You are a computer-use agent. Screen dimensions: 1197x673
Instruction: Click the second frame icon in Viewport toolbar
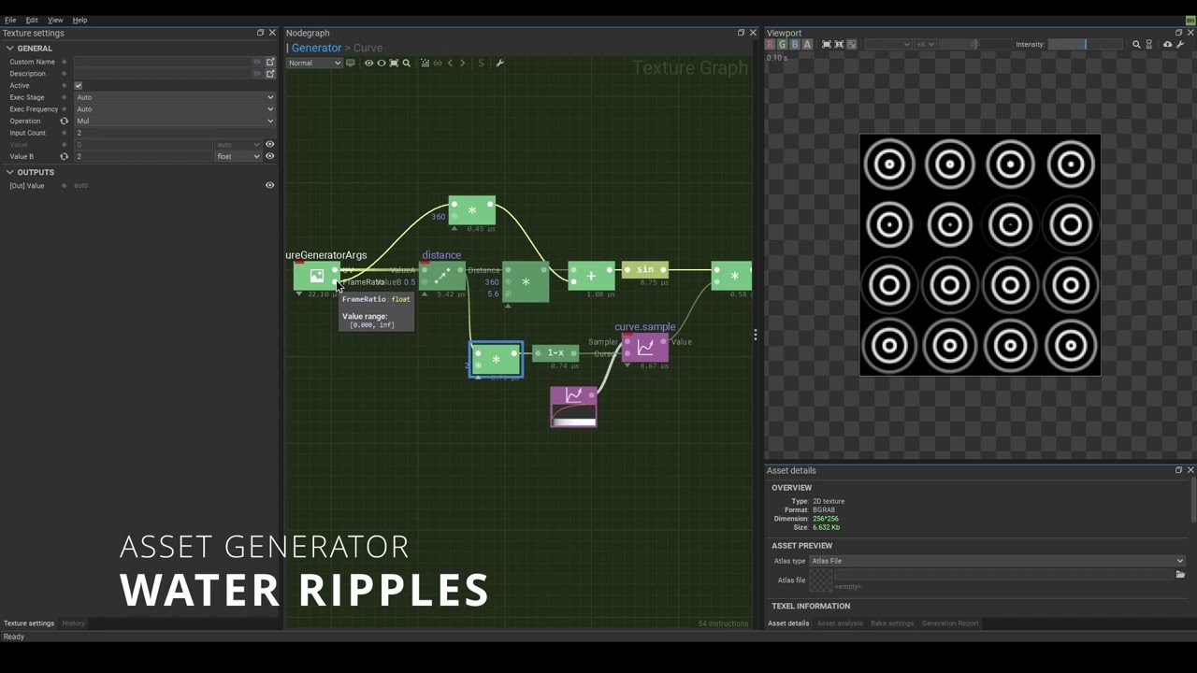(839, 44)
